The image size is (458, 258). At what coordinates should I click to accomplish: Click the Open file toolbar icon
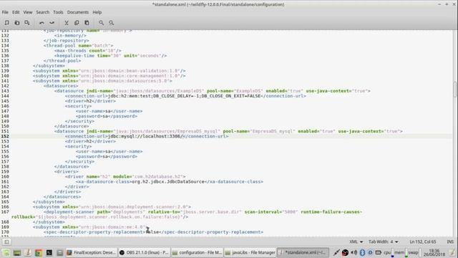click(x=17, y=22)
